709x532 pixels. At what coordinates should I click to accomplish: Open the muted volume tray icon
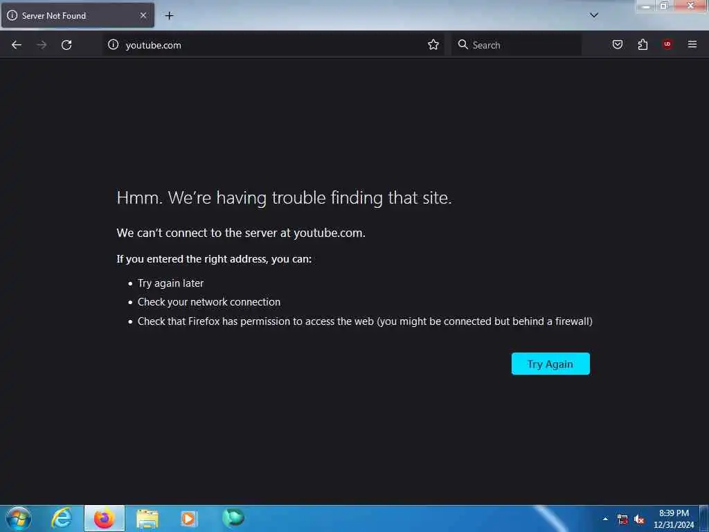coord(639,520)
